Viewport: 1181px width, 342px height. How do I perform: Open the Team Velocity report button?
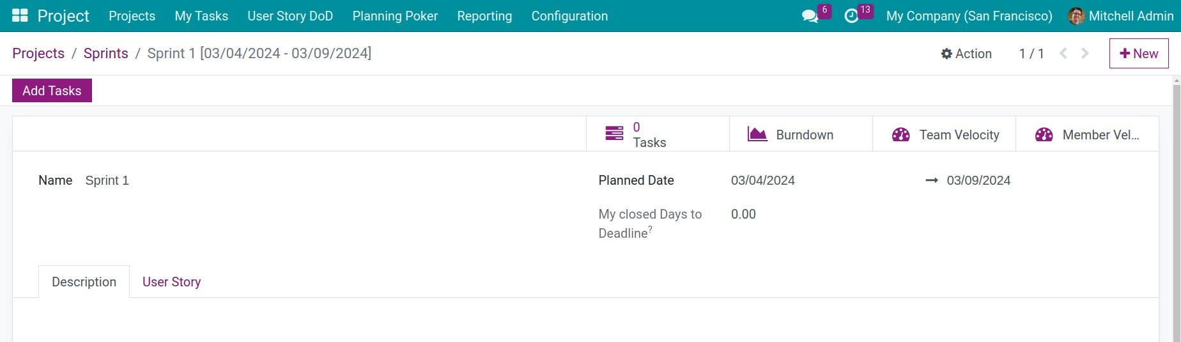pyautogui.click(x=944, y=134)
